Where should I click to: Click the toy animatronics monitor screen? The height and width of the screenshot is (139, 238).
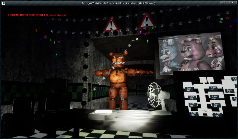(191, 53)
